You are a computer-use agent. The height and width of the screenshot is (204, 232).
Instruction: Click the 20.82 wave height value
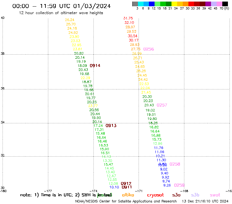pos(79,53)
